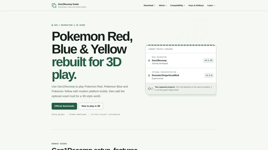Click the Gen1Recomp Guide logo icon
This screenshot has height=150, width=268.
54,6
